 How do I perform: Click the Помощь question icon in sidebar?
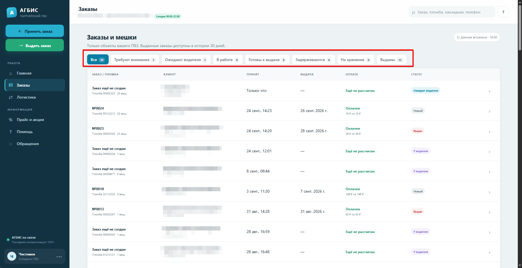pos(11,132)
